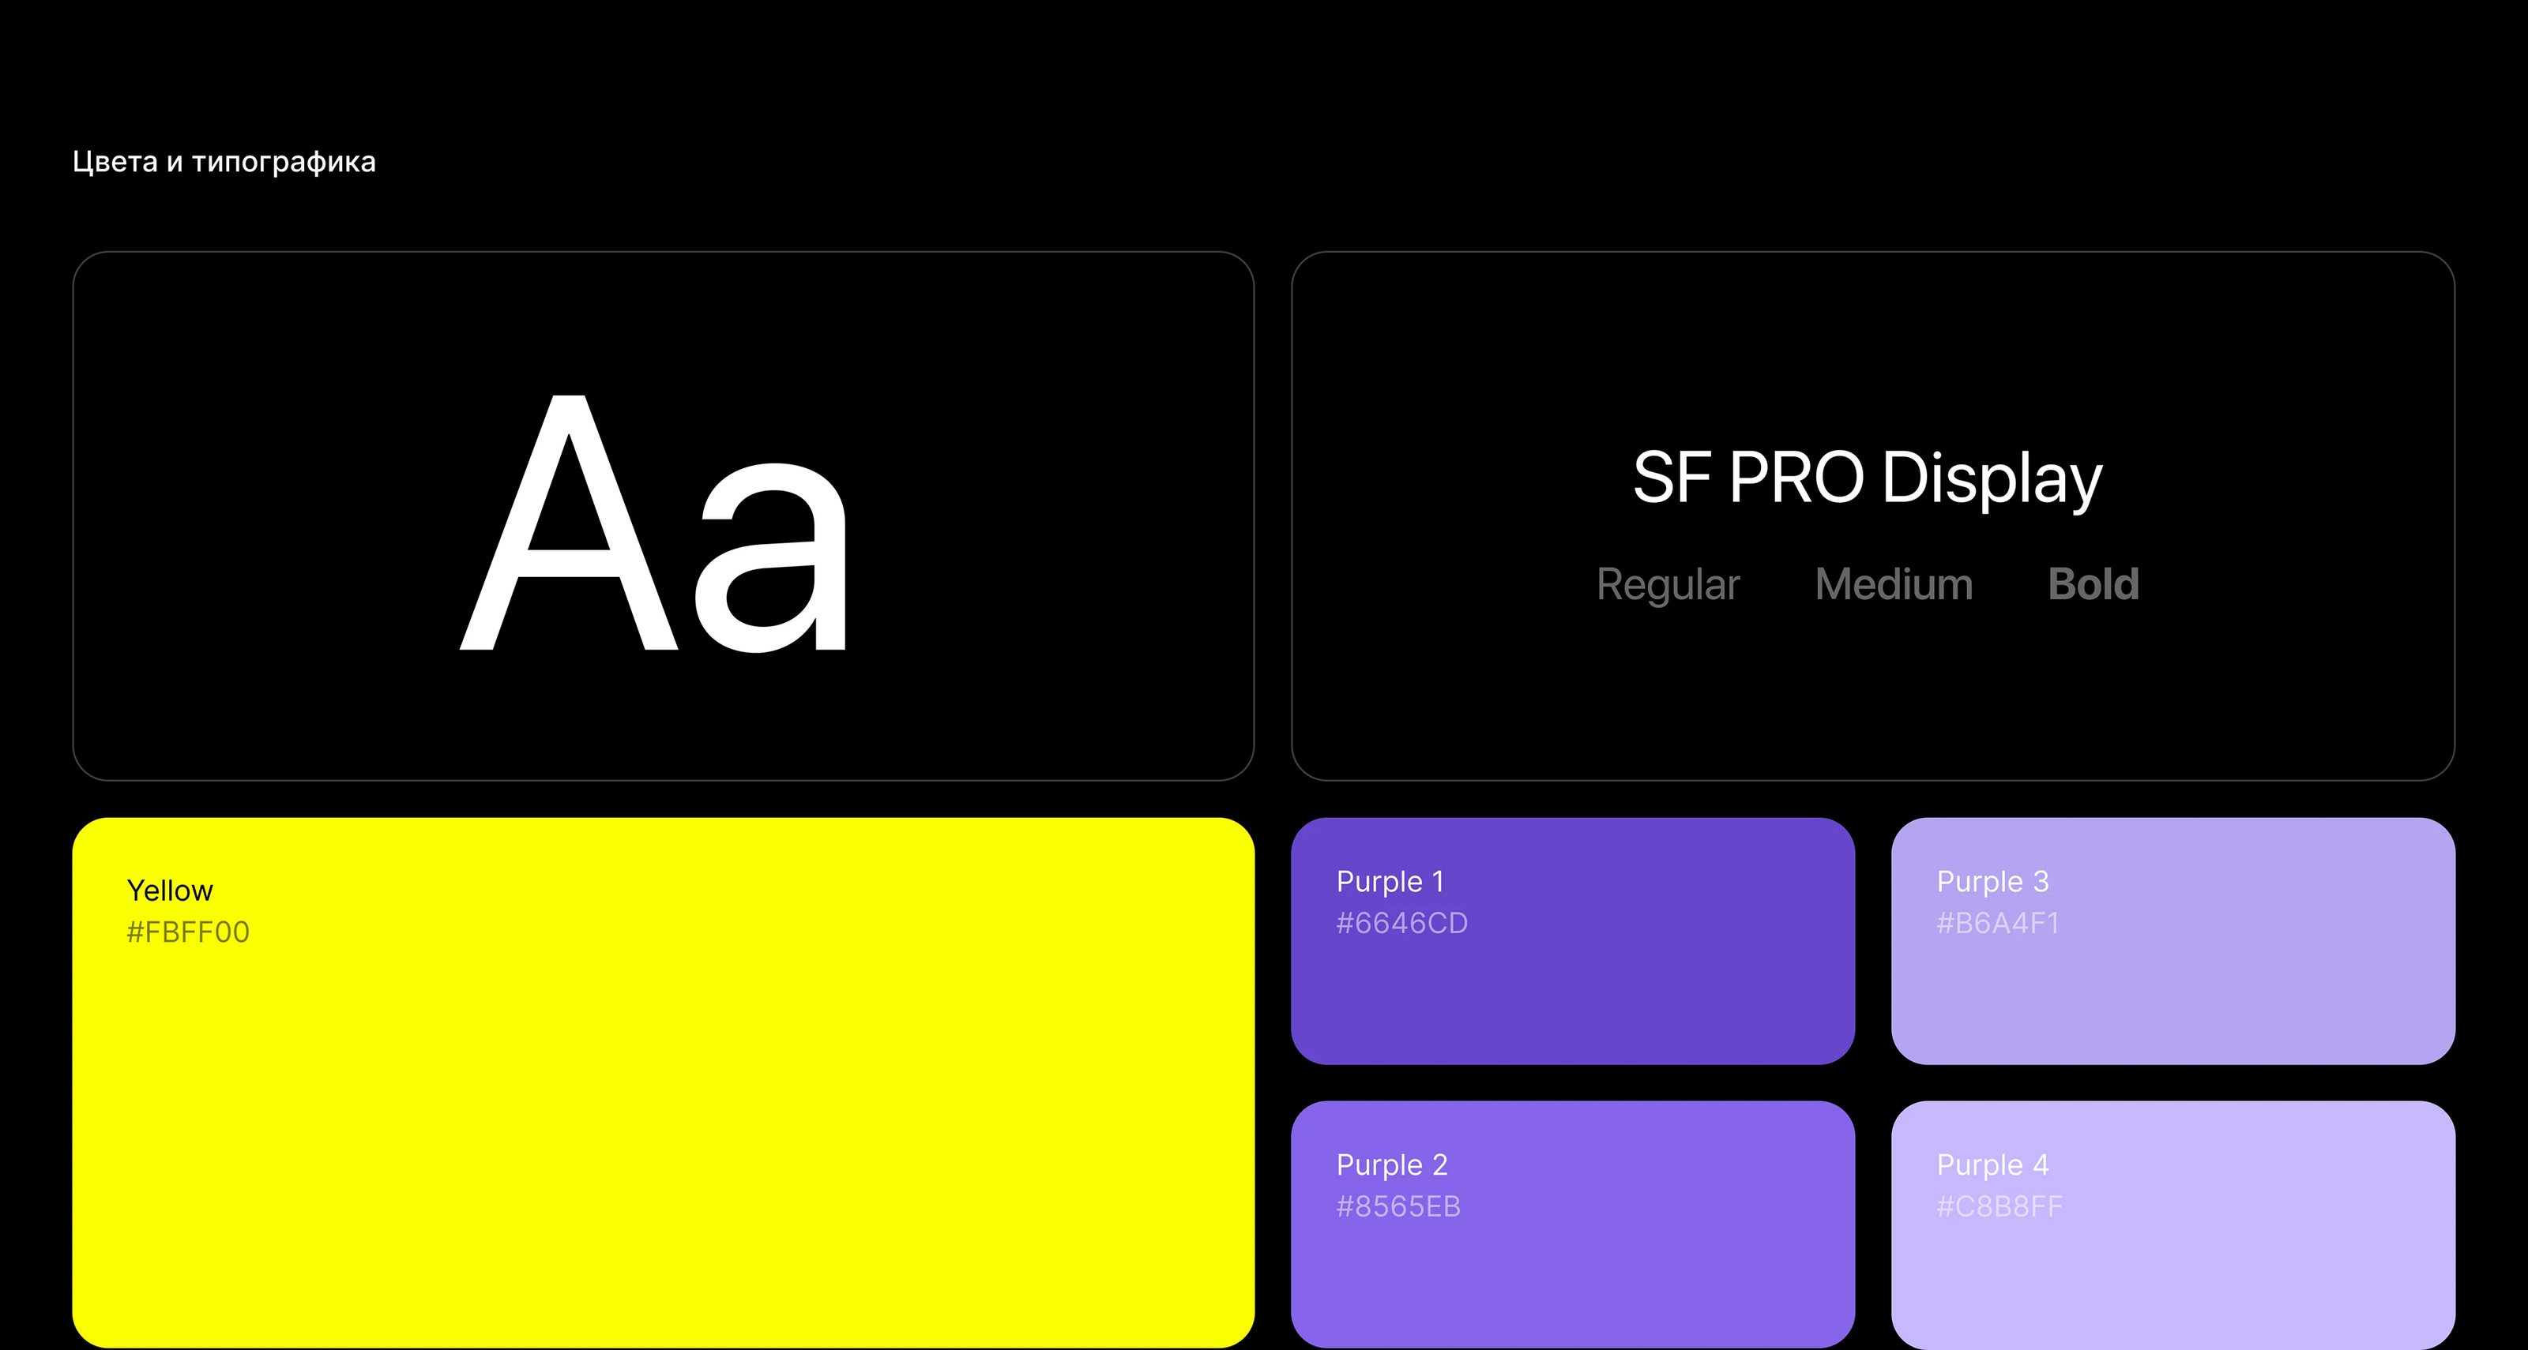Click the "Цвета и типографика" heading
This screenshot has height=1350, width=2528.
tap(224, 162)
